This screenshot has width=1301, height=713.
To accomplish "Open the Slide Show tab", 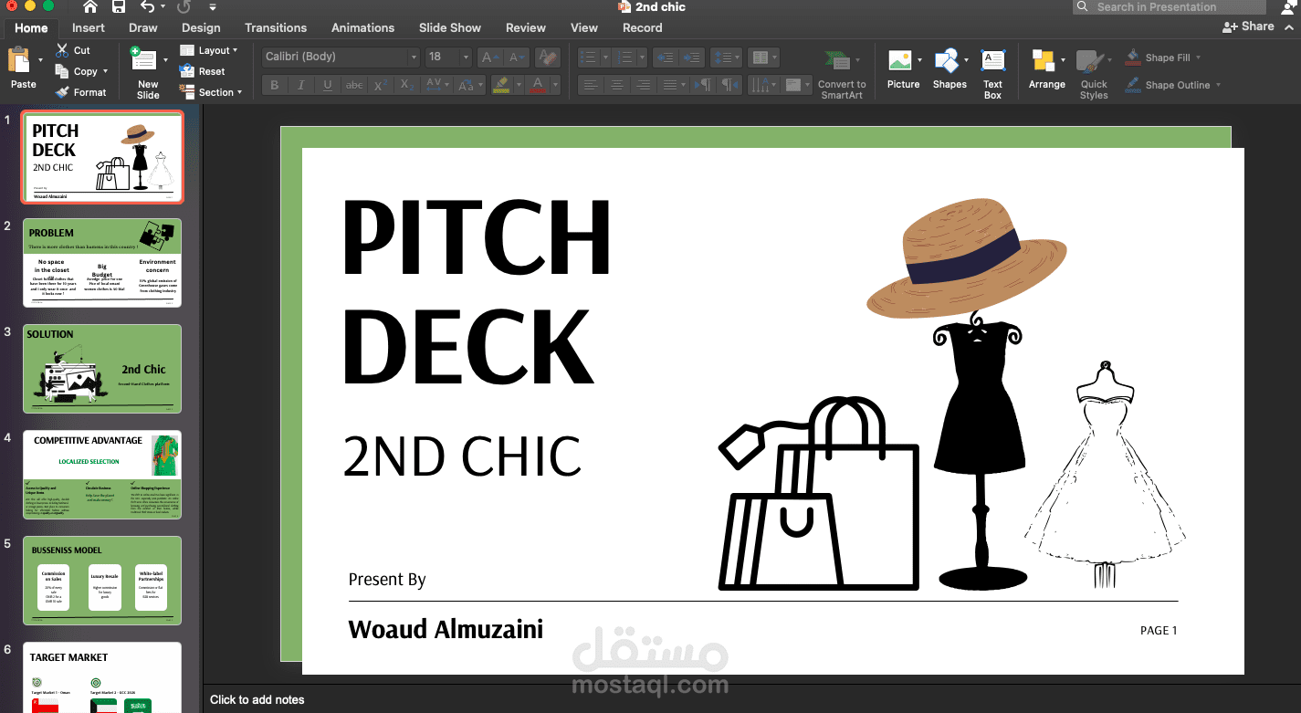I will click(450, 27).
